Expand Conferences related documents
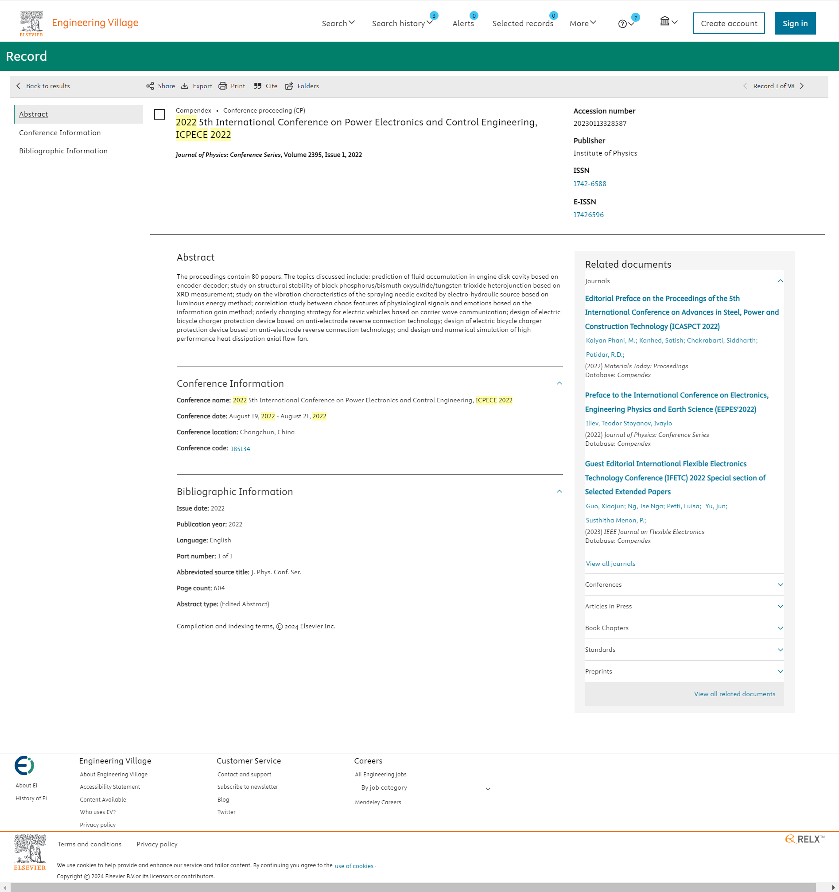The image size is (839, 892). 684,584
